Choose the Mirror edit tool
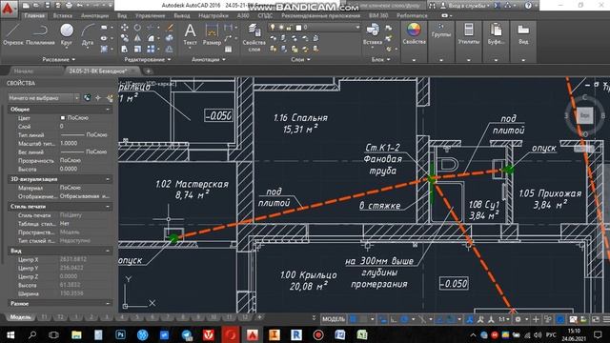Screen dimensions: 610x343 pyautogui.click(x=137, y=38)
